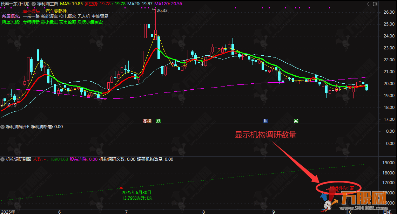Click the 活跃小盘国企 style tag
The image size is (397, 214).
tap(90, 22)
